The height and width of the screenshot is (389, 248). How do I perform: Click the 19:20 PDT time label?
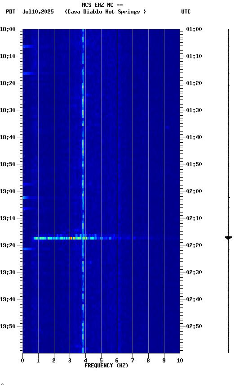point(8,245)
